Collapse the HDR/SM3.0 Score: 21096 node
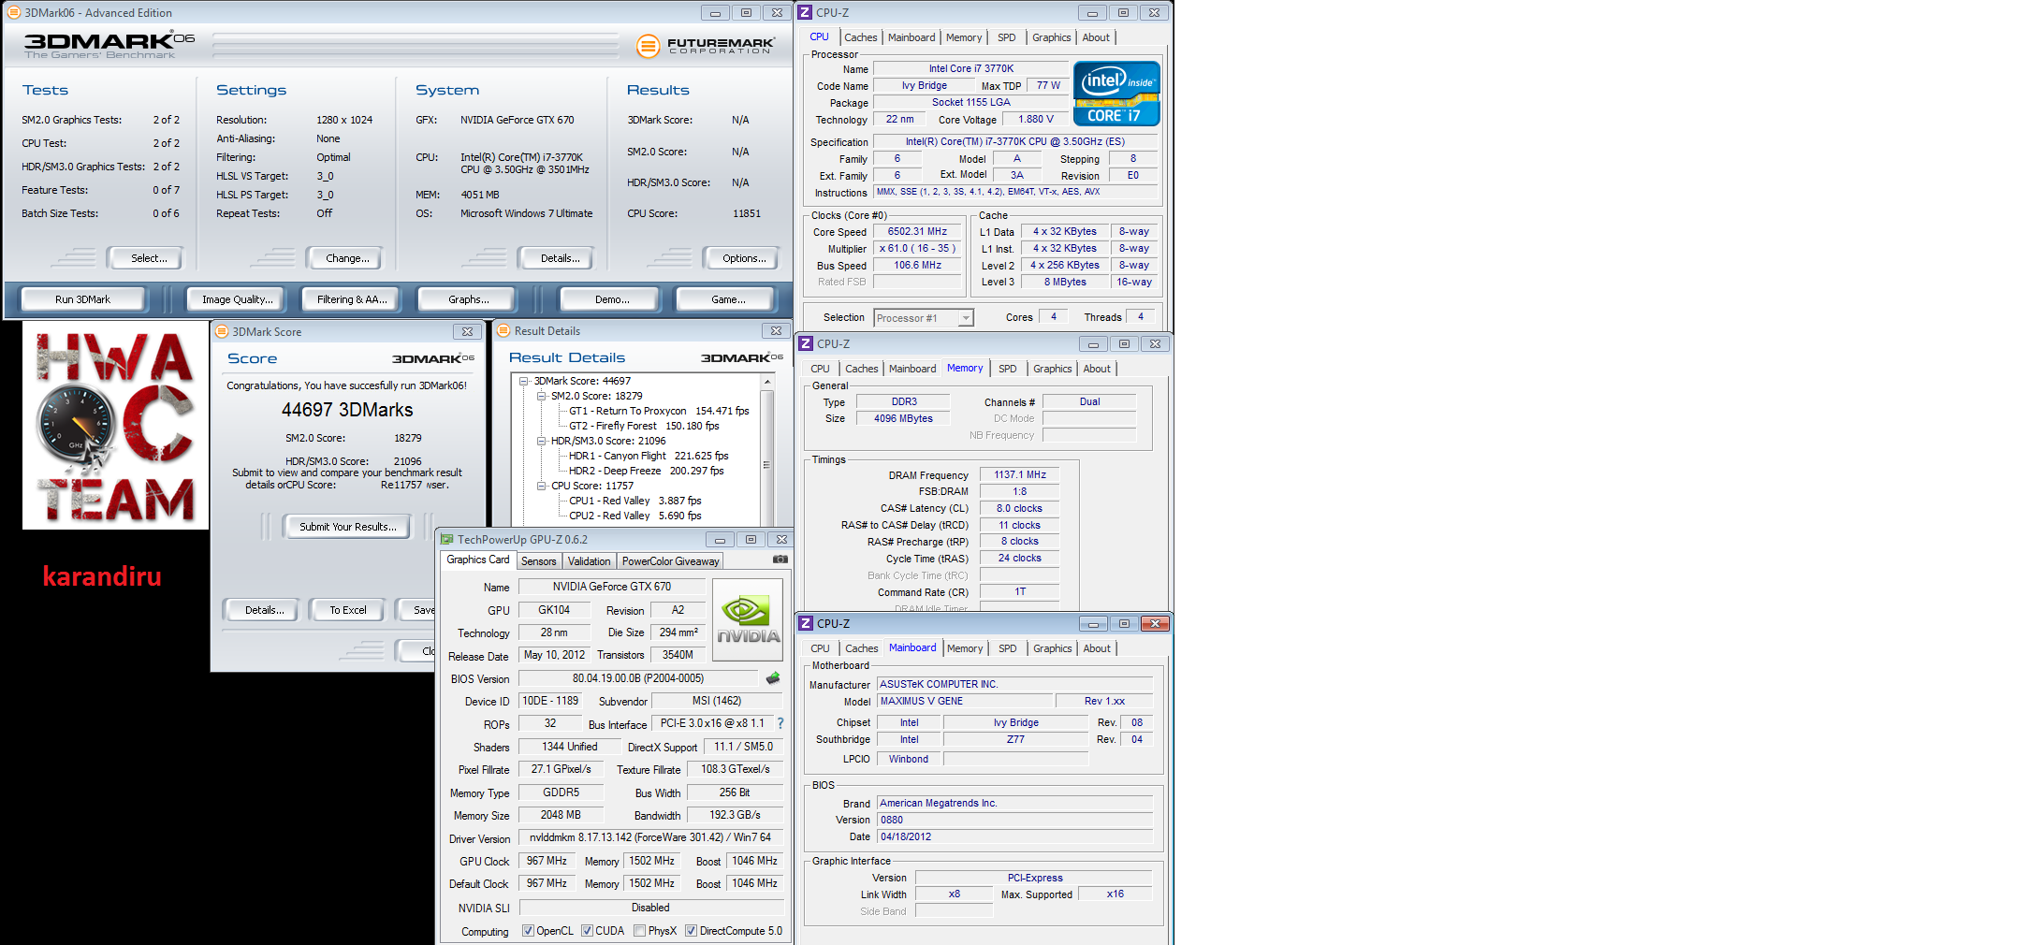The height and width of the screenshot is (945, 2027). tap(541, 441)
